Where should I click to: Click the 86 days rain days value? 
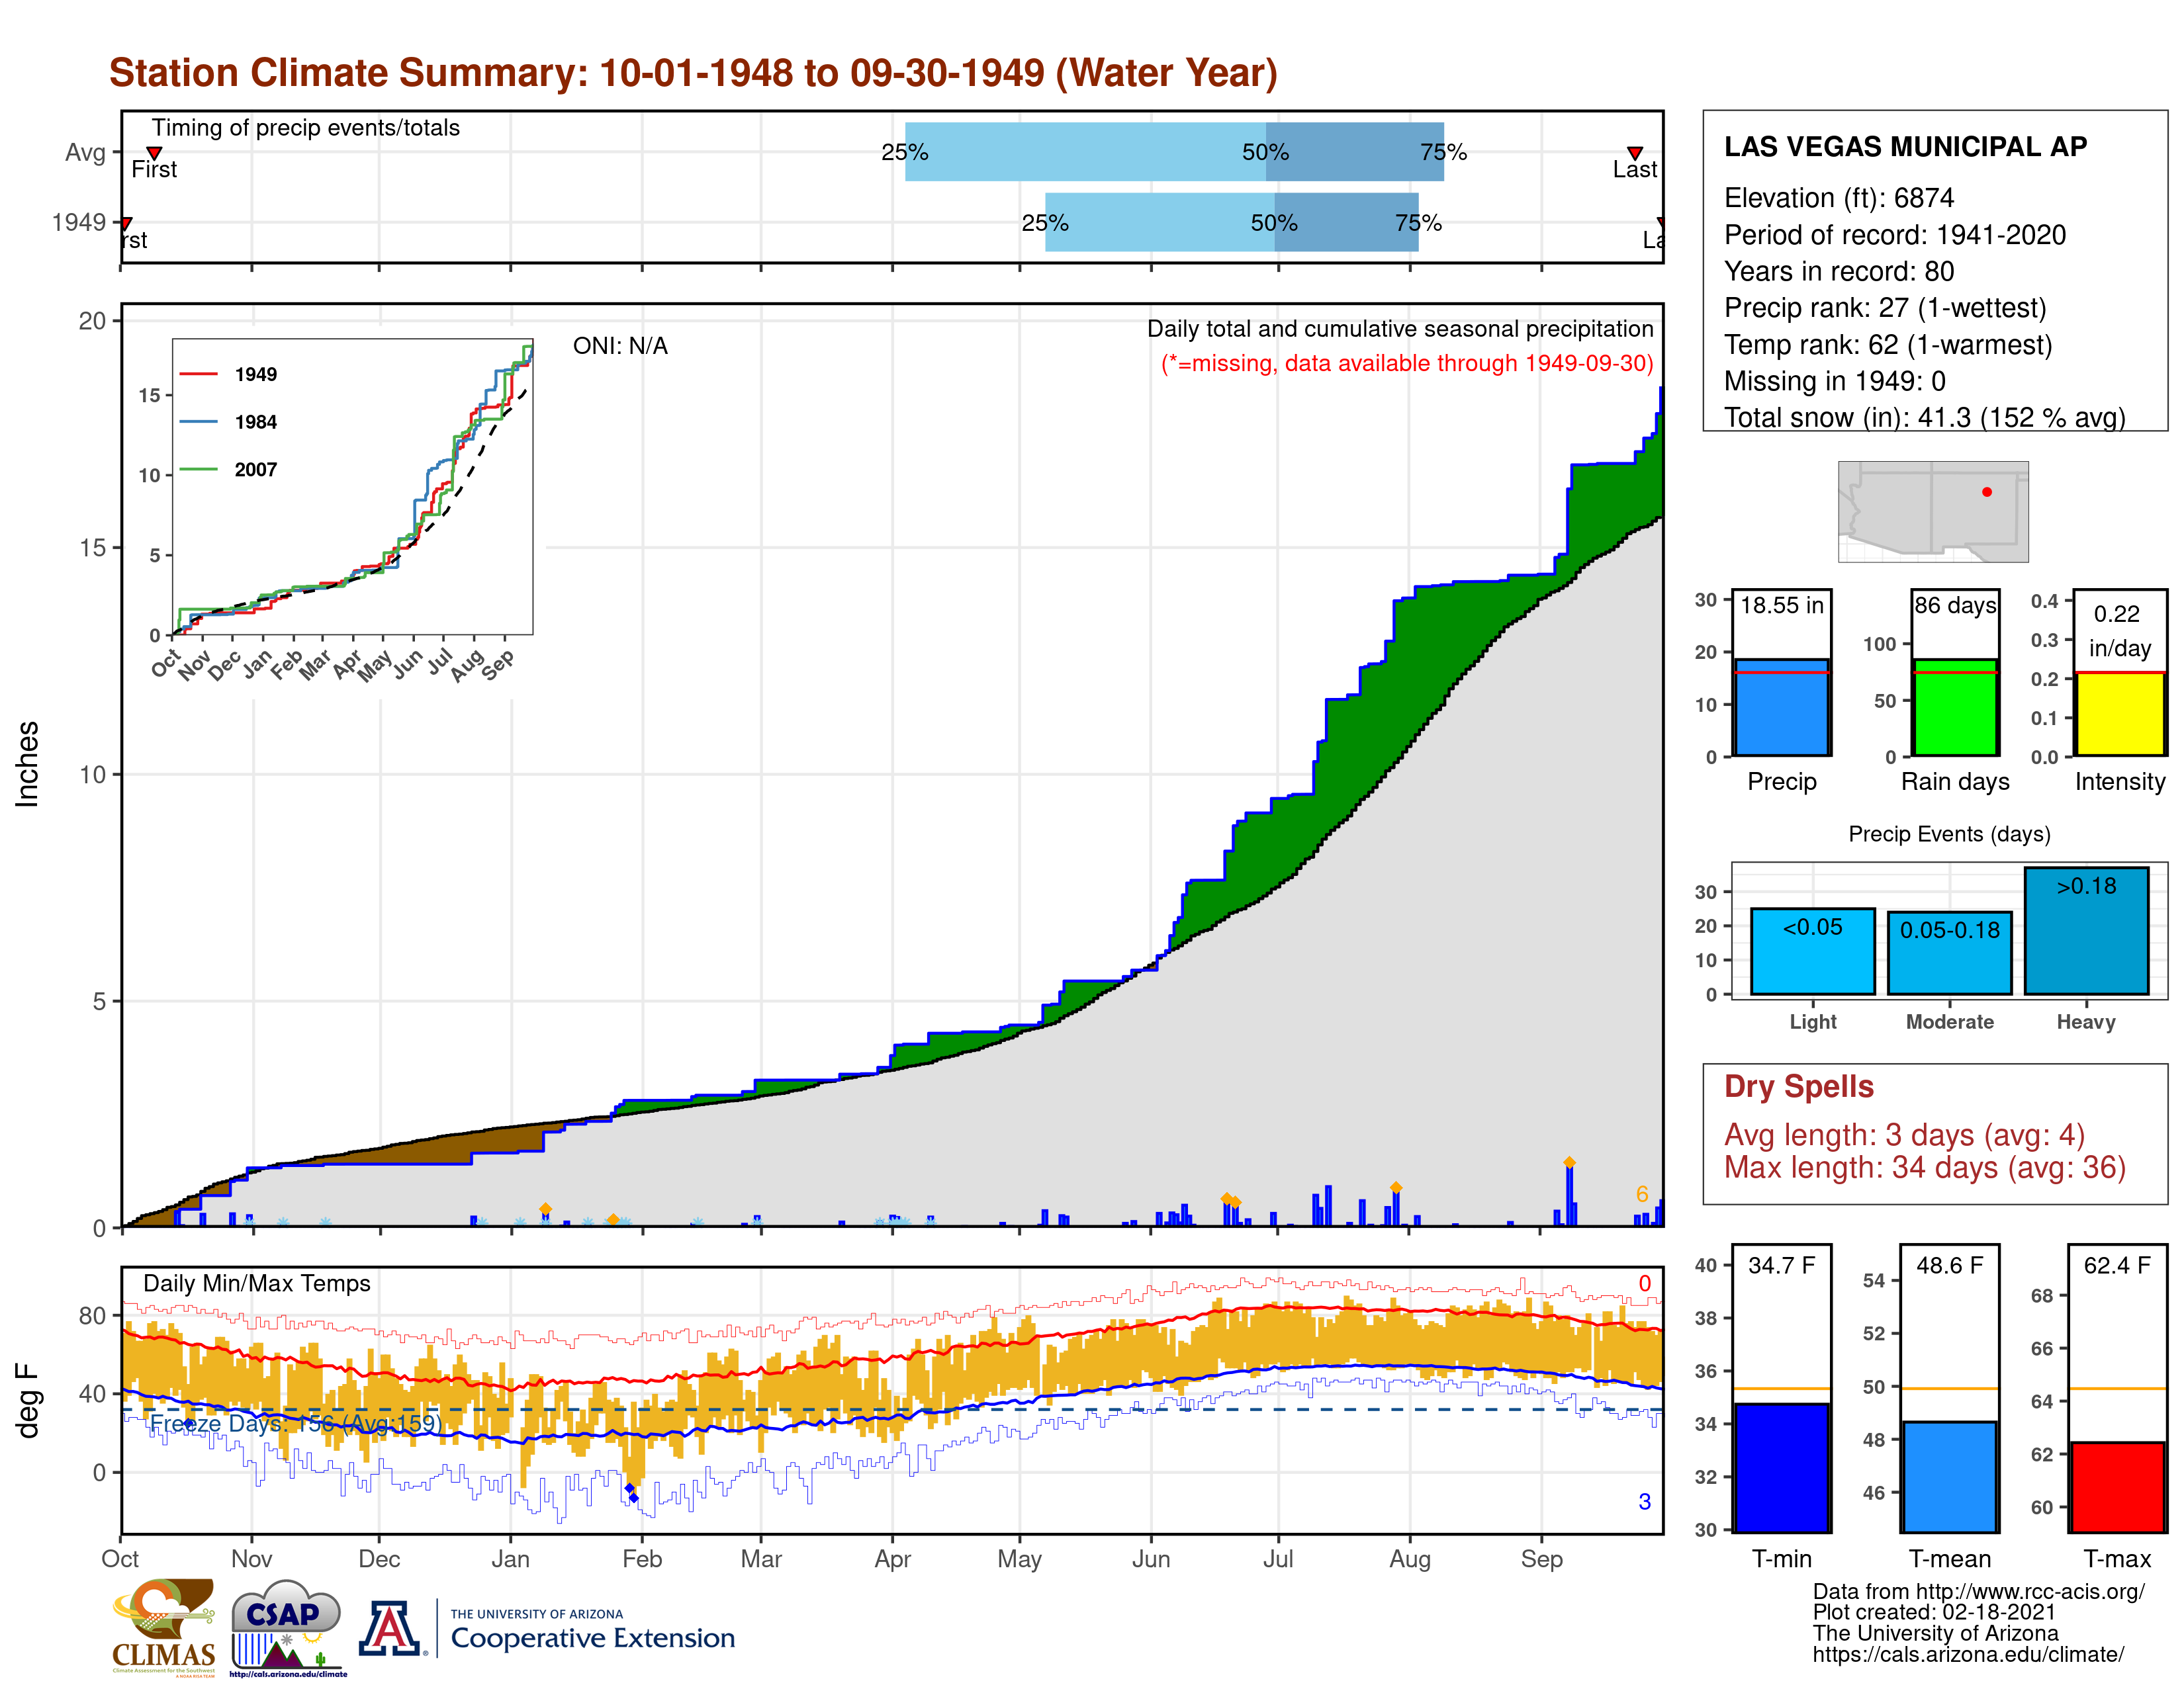pos(1955,605)
